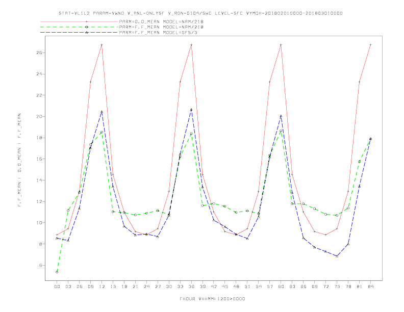Screen dimensions: 404x312
Task: Click x-axis tick label 69
Action: point(315,287)
